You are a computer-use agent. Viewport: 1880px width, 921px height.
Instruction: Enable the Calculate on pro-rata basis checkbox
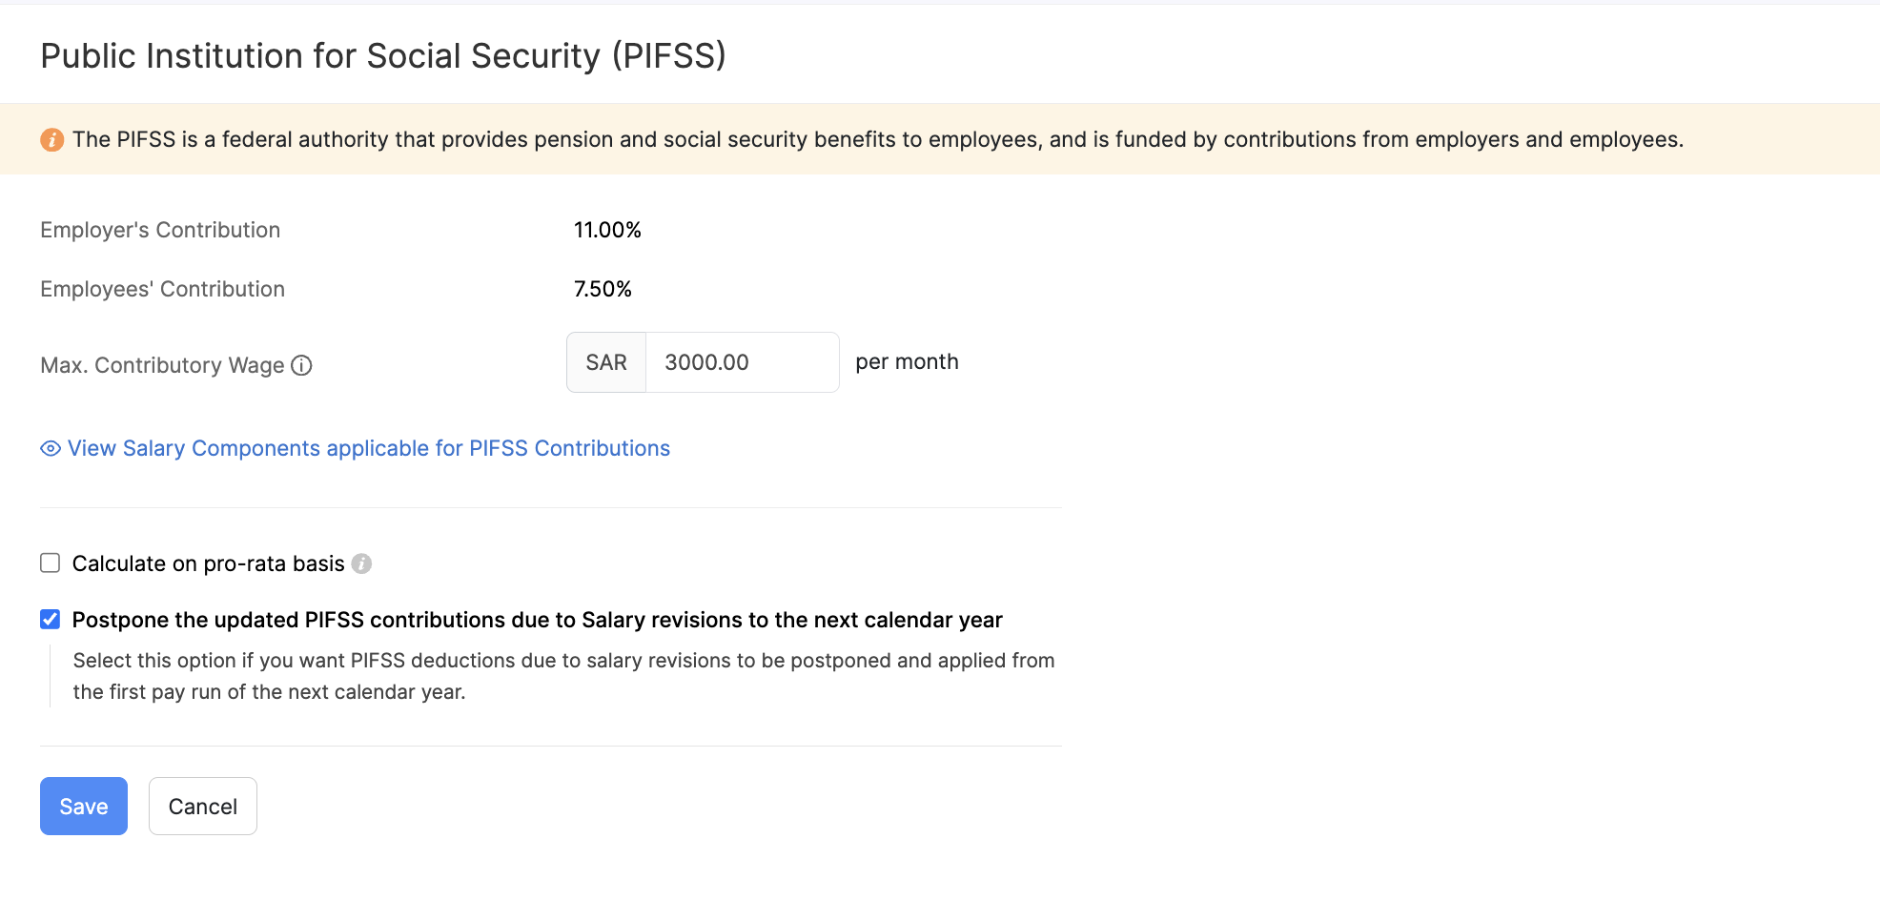[x=50, y=563]
